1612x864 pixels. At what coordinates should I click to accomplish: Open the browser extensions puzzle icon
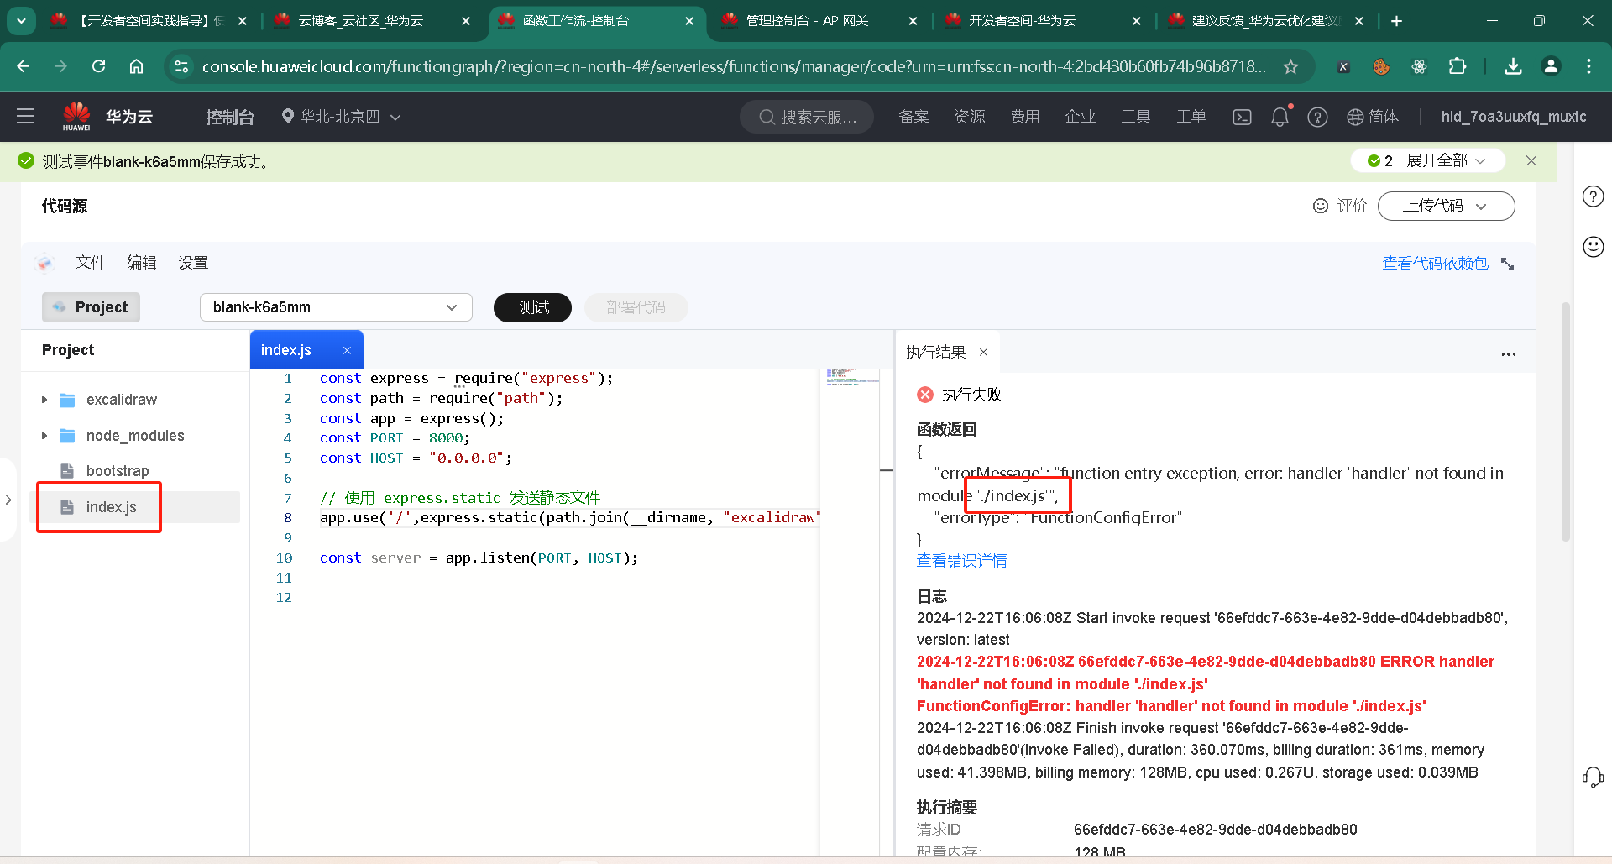[1458, 66]
